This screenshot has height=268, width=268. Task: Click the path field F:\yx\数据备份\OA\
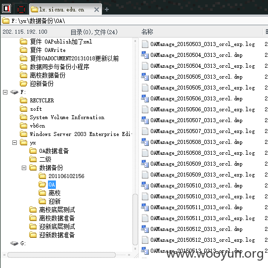(x=135, y=21)
